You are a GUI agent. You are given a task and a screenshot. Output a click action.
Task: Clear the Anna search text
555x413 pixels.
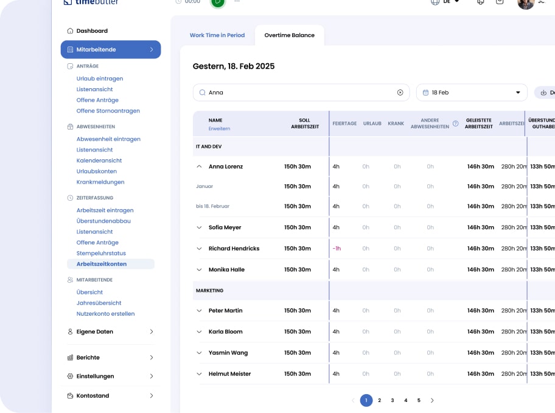[x=400, y=92]
